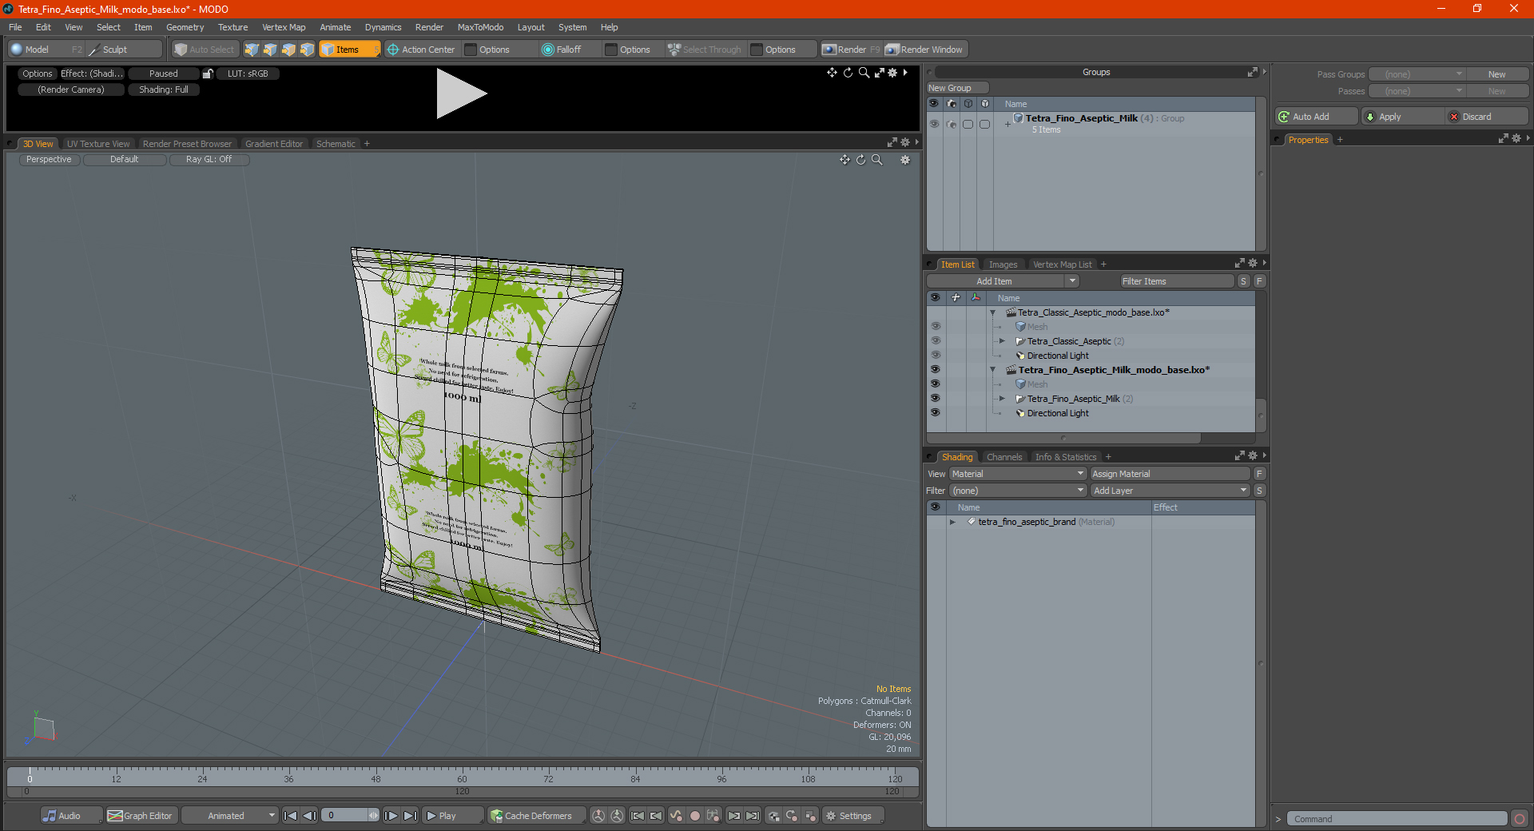Select Vertices selection mode icon
The height and width of the screenshot is (831, 1534).
pyautogui.click(x=252, y=50)
